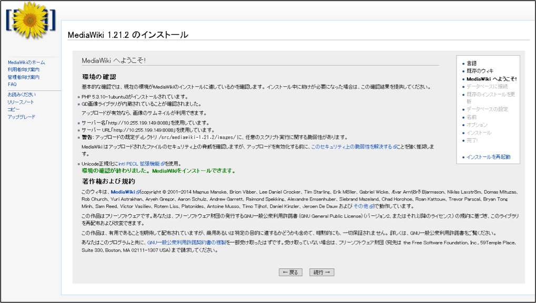The height and width of the screenshot is (303, 536).
Task: Click external-link icon after intl PECL link
Action: click(x=163, y=164)
